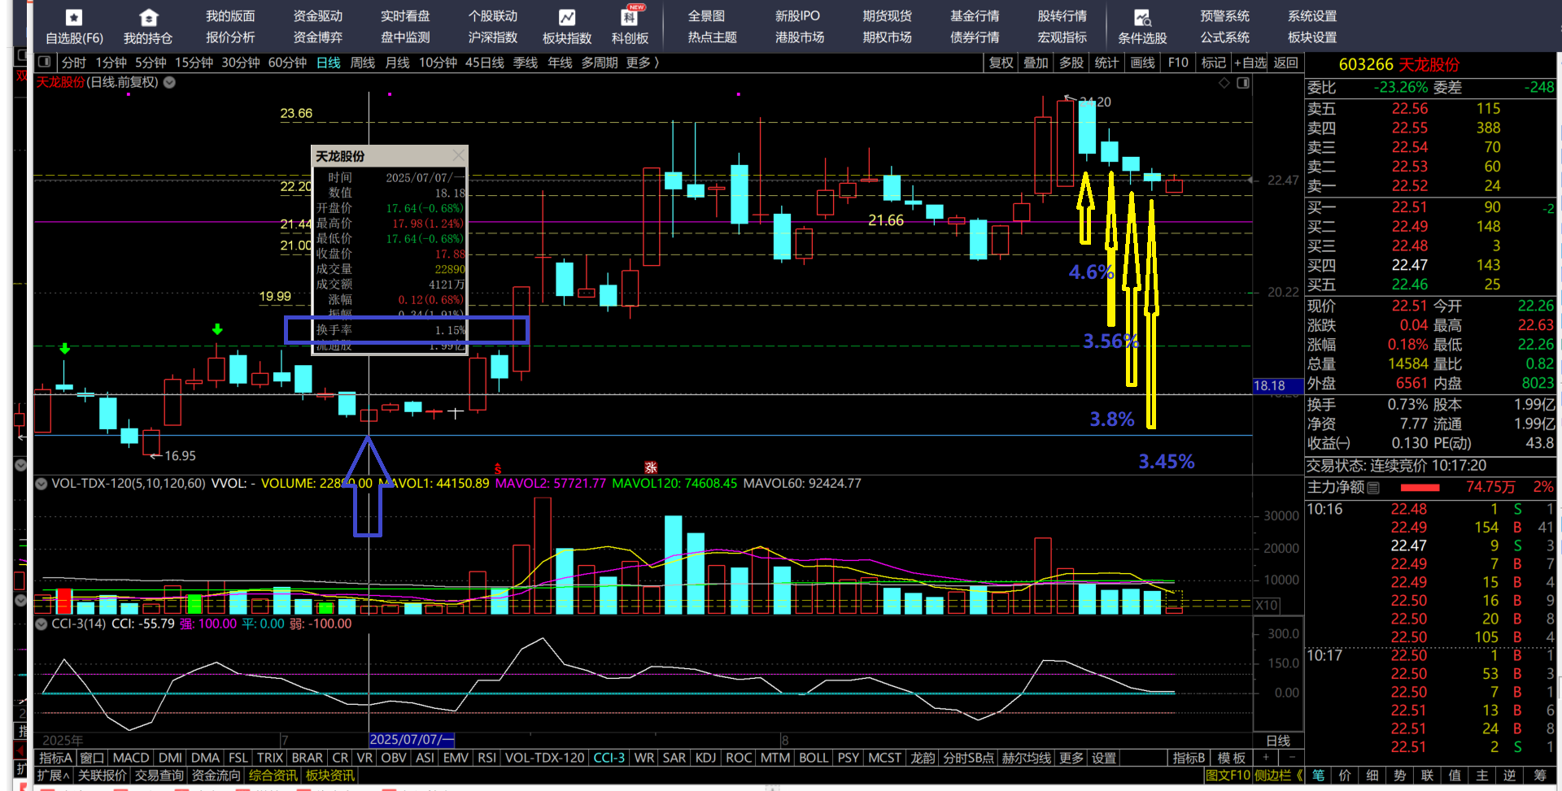
Task: Collapse the VOL-TDX-120 indicator panel arrow
Action: pyautogui.click(x=41, y=484)
